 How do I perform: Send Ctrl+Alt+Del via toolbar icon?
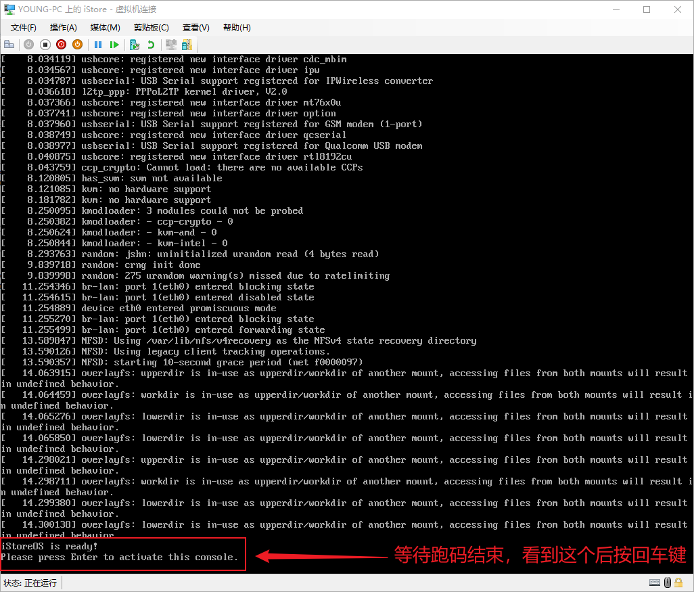9,44
